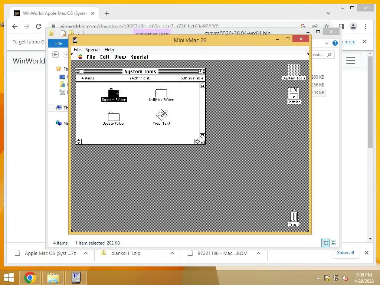This screenshot has width=380, height=285.
Task: Open Chrome three-dot menu
Action: point(365,26)
